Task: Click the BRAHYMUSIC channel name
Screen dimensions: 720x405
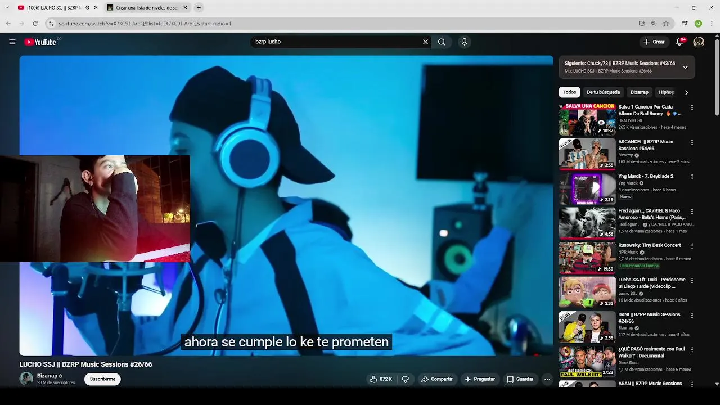Action: click(631, 120)
